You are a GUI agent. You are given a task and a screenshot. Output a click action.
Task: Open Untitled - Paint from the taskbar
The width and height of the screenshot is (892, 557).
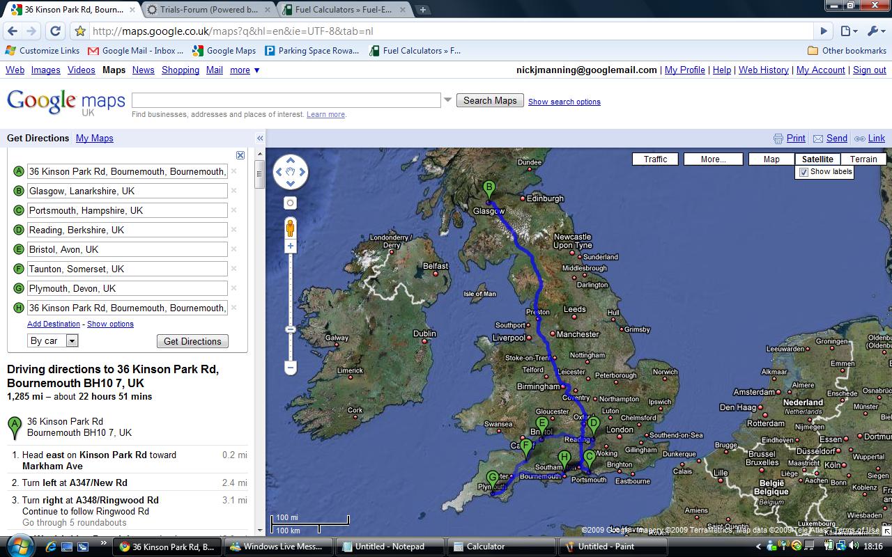point(613,547)
